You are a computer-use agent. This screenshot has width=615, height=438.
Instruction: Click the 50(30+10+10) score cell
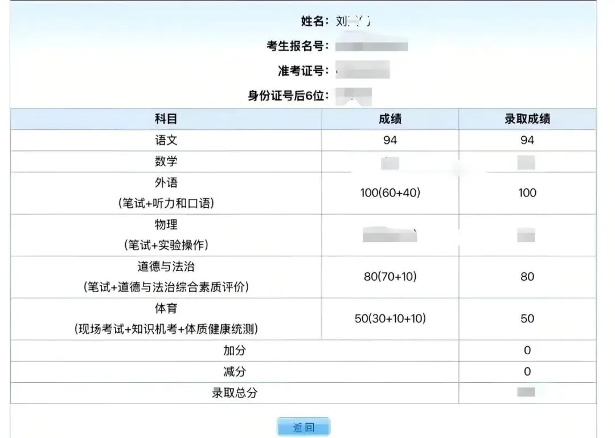point(390,318)
